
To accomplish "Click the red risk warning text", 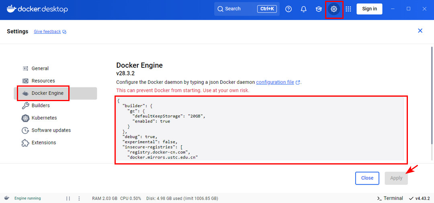I will [x=183, y=90].
